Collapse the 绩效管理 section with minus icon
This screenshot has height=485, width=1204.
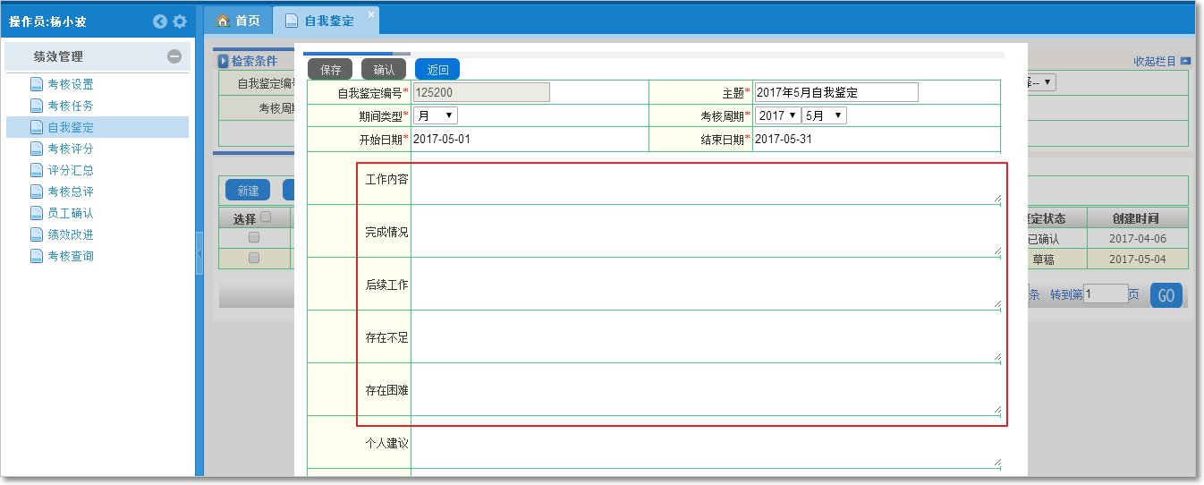tap(174, 56)
